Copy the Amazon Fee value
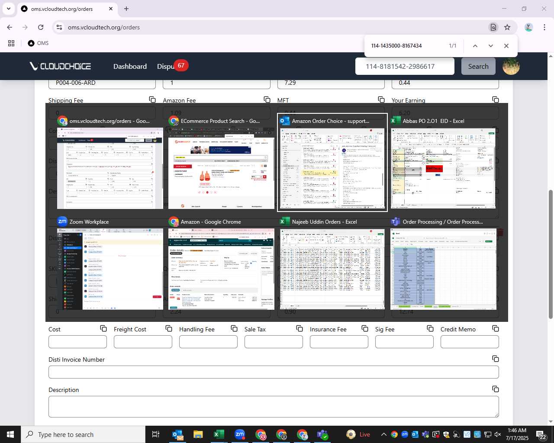This screenshot has width=554, height=443. point(267,100)
